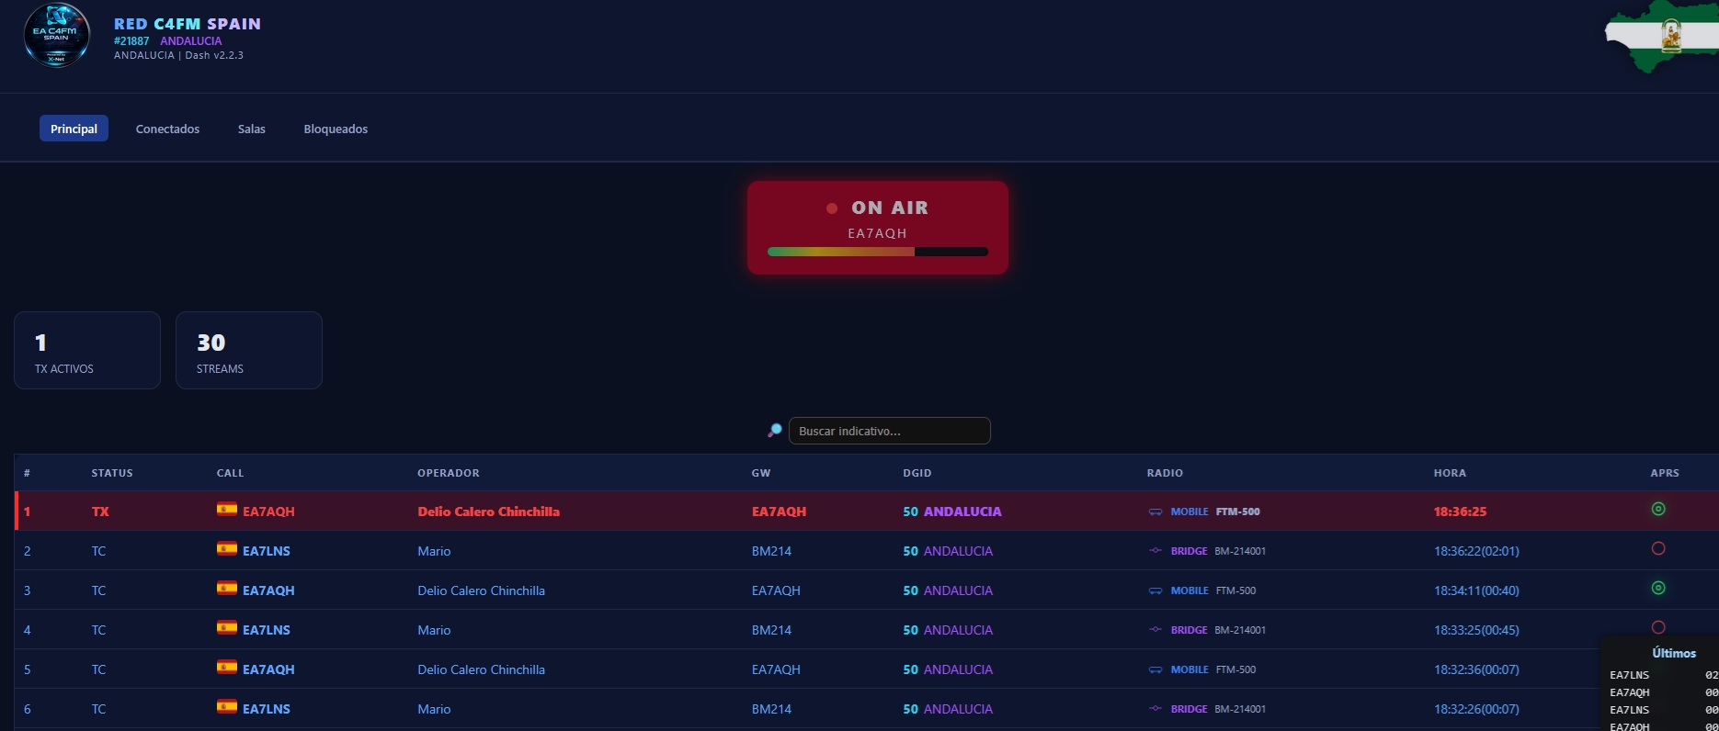Select the Principal tab
This screenshot has width=1719, height=731.
74,129
